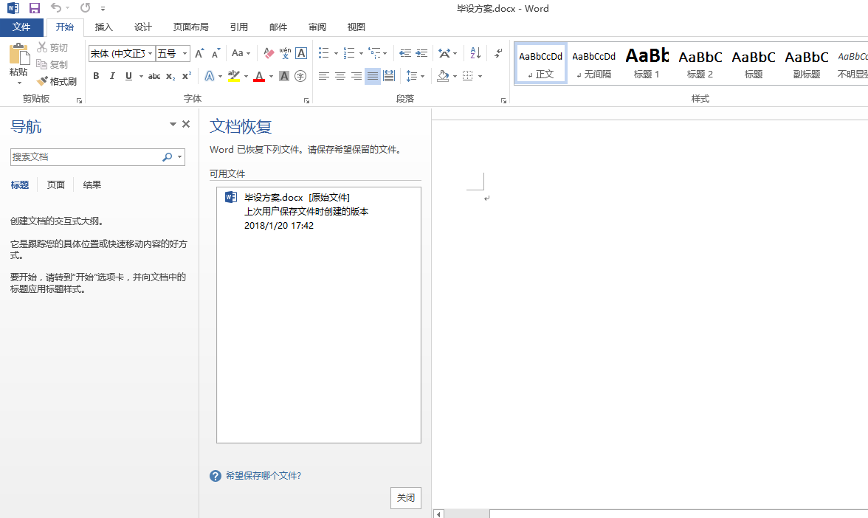Switch to the 插入 Insert tab
868x518 pixels.
pyautogui.click(x=103, y=27)
